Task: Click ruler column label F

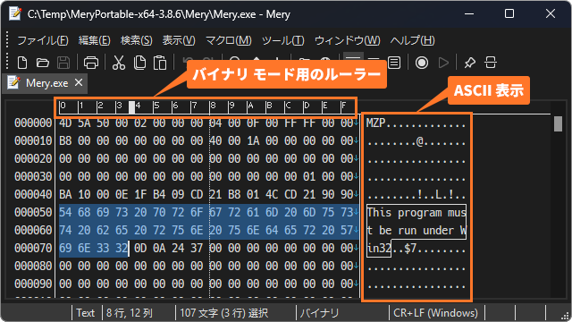Action: 343,106
